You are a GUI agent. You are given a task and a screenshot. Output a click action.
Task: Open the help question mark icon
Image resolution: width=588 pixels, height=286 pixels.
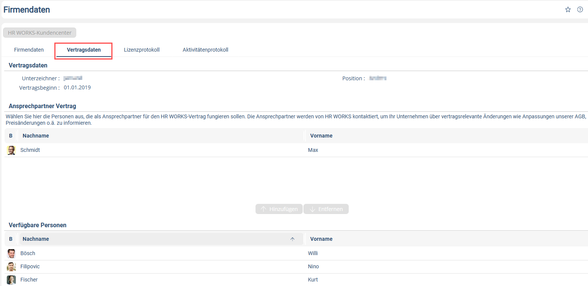[580, 10]
